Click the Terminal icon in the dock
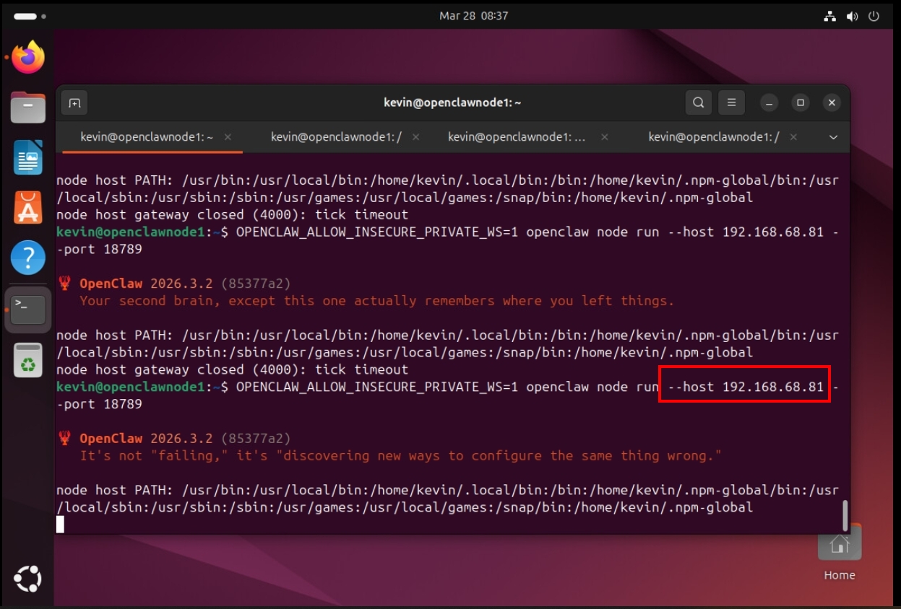Viewport: 901px width, 609px height. [28, 309]
